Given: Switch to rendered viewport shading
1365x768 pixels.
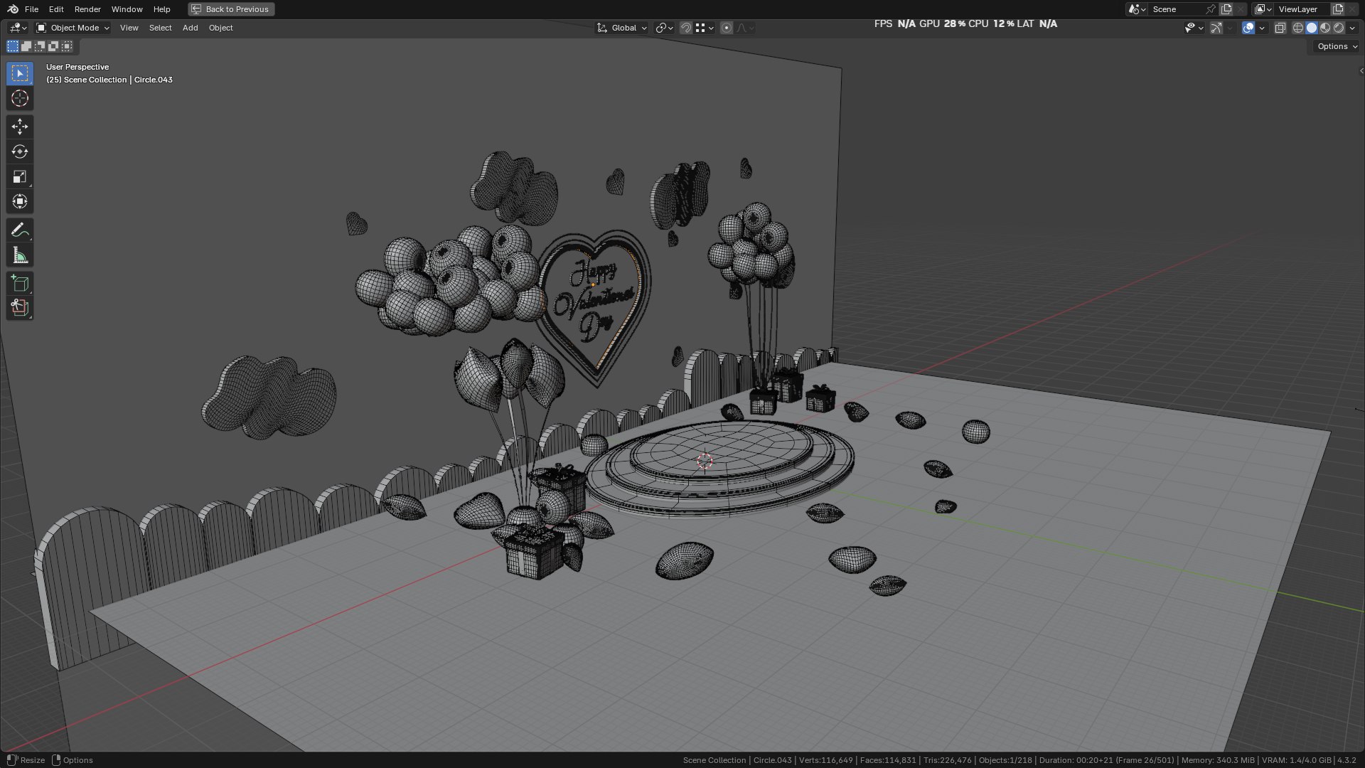Looking at the screenshot, I should pos(1339,28).
